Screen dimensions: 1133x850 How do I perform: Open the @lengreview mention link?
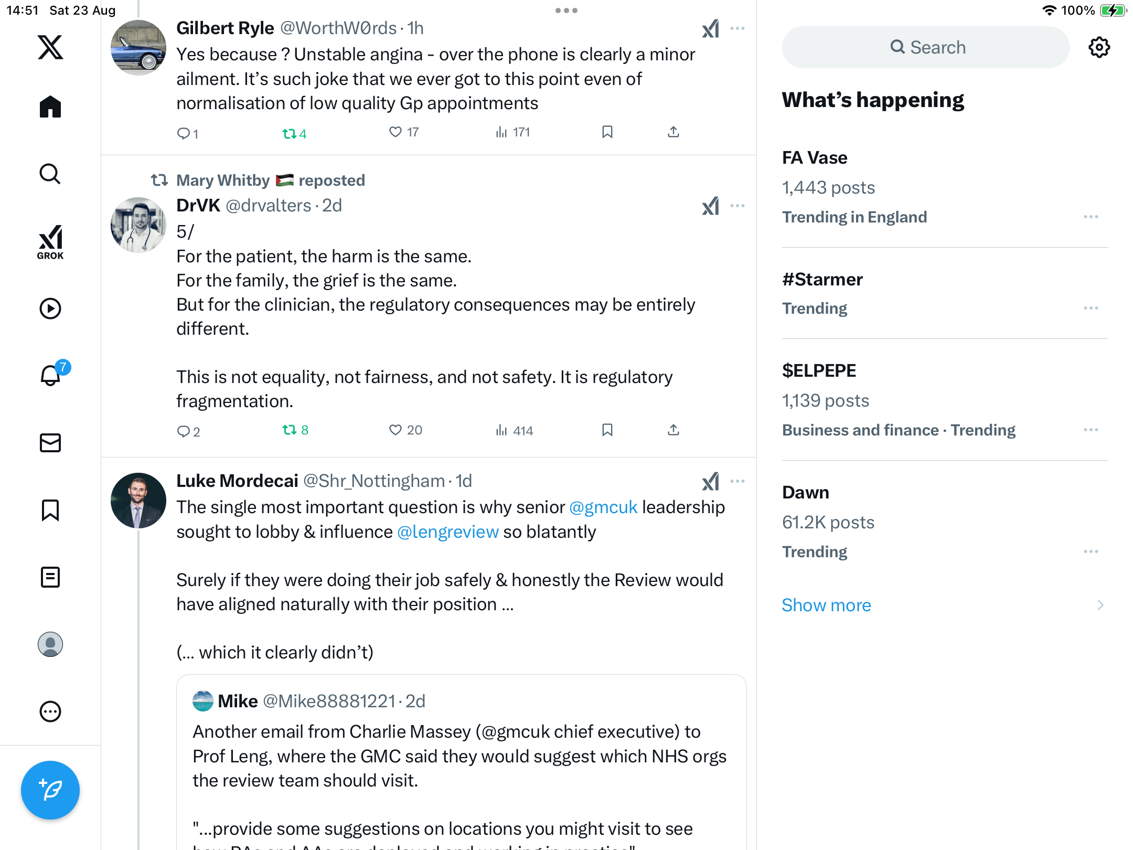[447, 532]
